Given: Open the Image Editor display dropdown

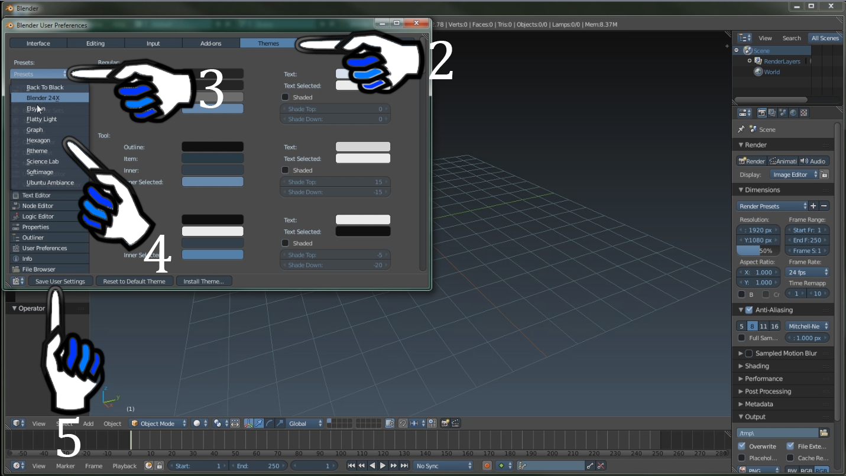Looking at the screenshot, I should (x=794, y=174).
